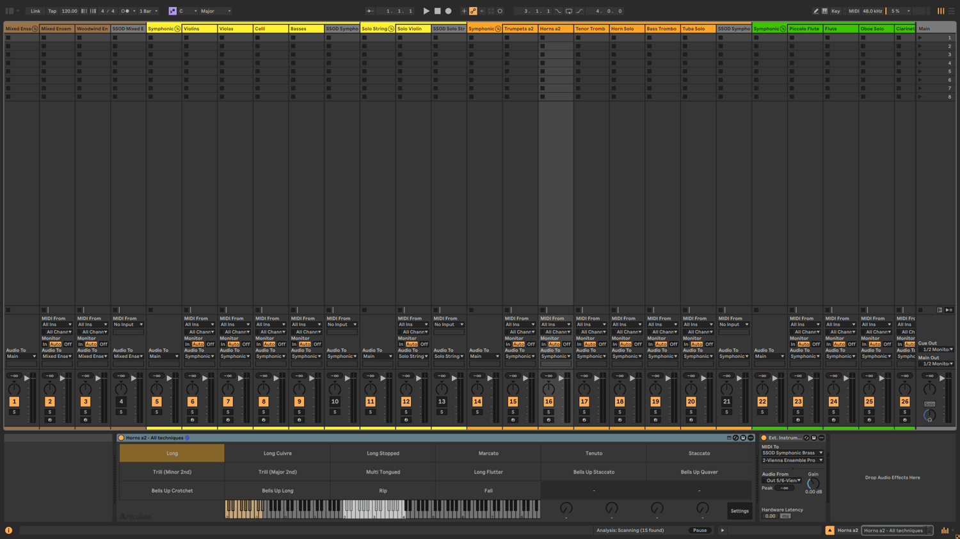Select the Tuba Solo track header
The height and width of the screenshot is (539, 960).
[698, 29]
